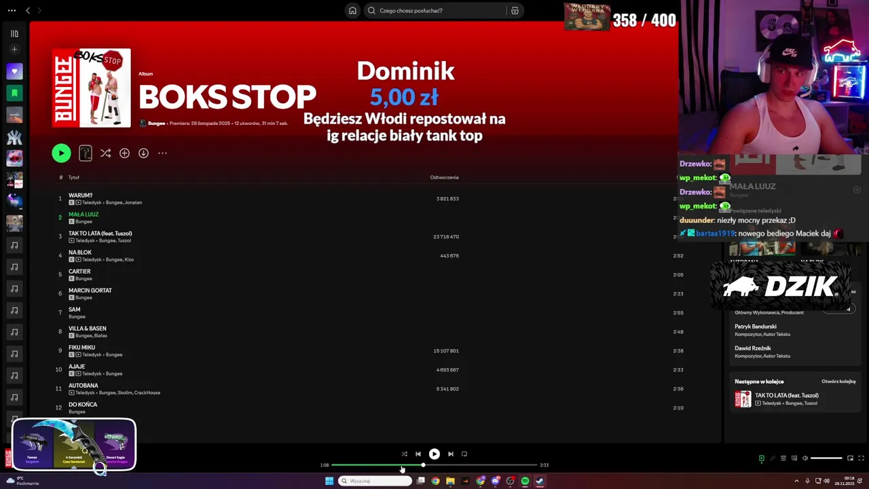Screen dimensions: 869x489
Task: Open Liked Songs heart playlist in sidebar
Action: tap(14, 71)
